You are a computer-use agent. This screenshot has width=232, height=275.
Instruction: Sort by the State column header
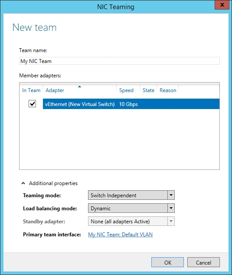point(148,90)
